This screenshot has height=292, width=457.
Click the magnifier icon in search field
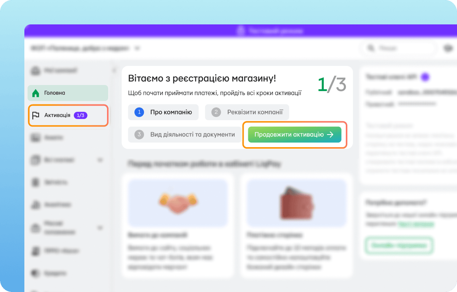coord(370,48)
